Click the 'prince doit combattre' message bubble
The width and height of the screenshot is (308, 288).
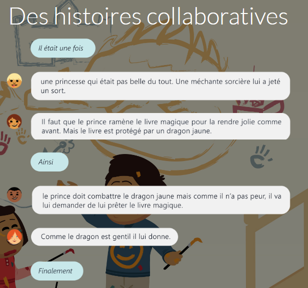click(x=161, y=200)
